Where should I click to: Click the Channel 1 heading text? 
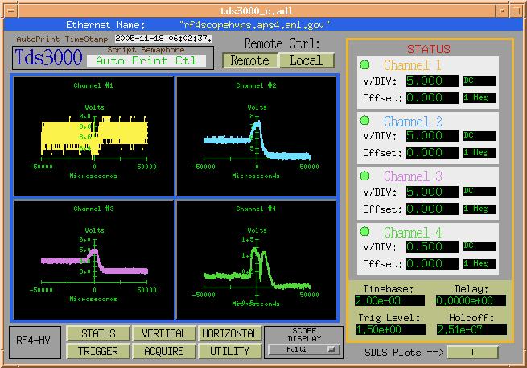click(413, 65)
